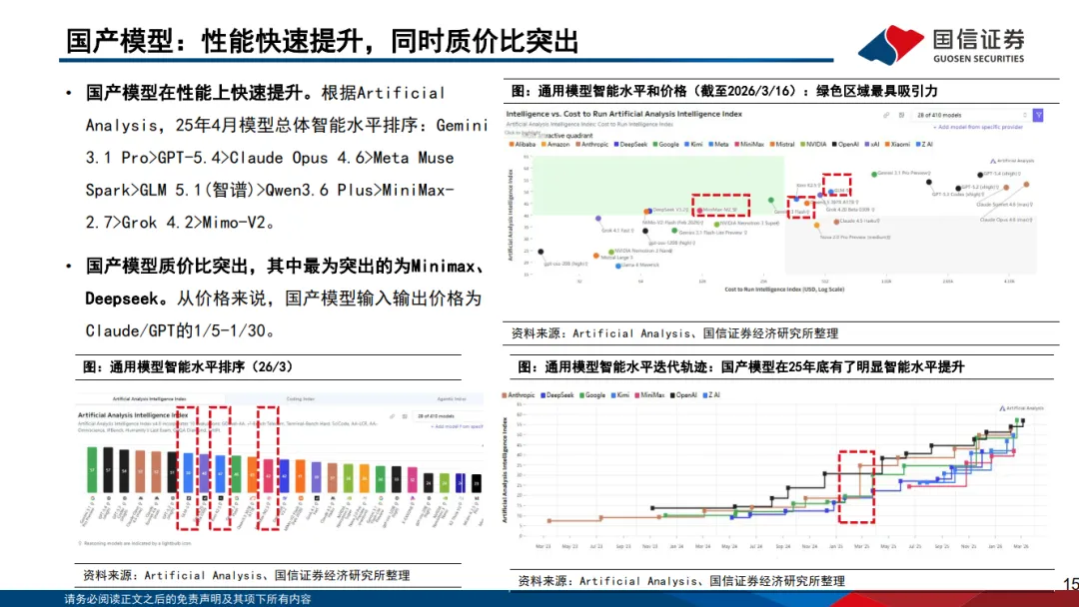Toggle the Amazon legend item in the scatter chart

point(556,145)
